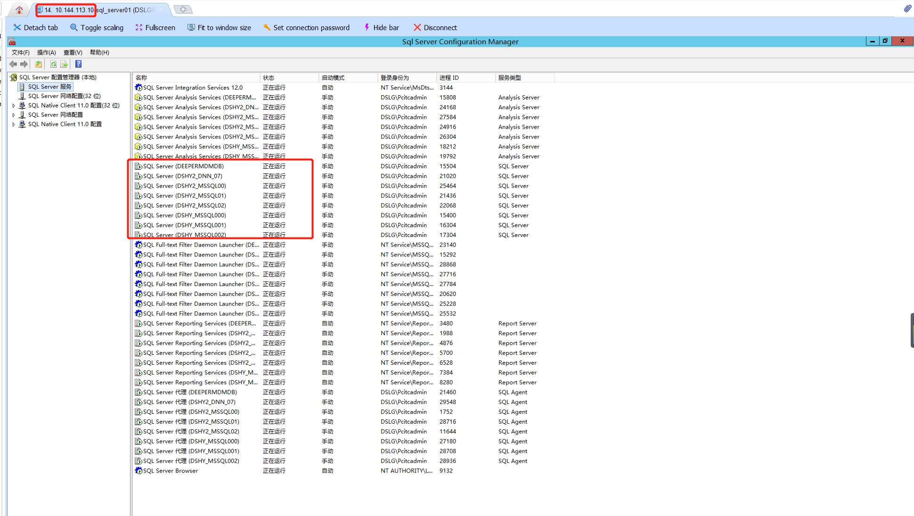914x516 pixels.
Task: Sort by the 状态 column header
Action: [289, 78]
